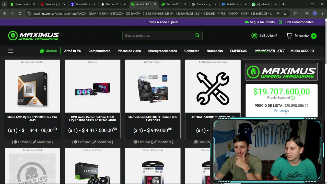Reload the page with the refresh icon

pos(20,13)
